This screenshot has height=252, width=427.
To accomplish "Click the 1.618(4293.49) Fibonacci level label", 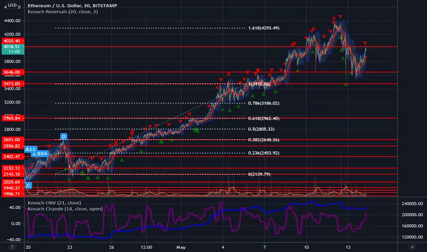I will pyautogui.click(x=263, y=28).
